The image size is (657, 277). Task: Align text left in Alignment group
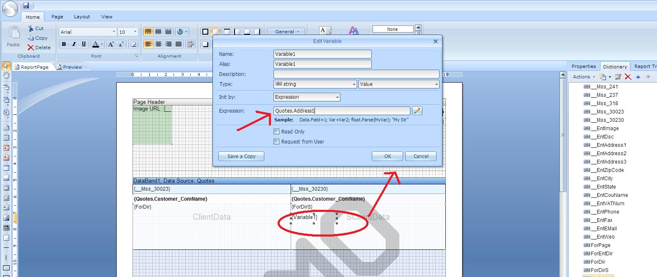coord(148,44)
